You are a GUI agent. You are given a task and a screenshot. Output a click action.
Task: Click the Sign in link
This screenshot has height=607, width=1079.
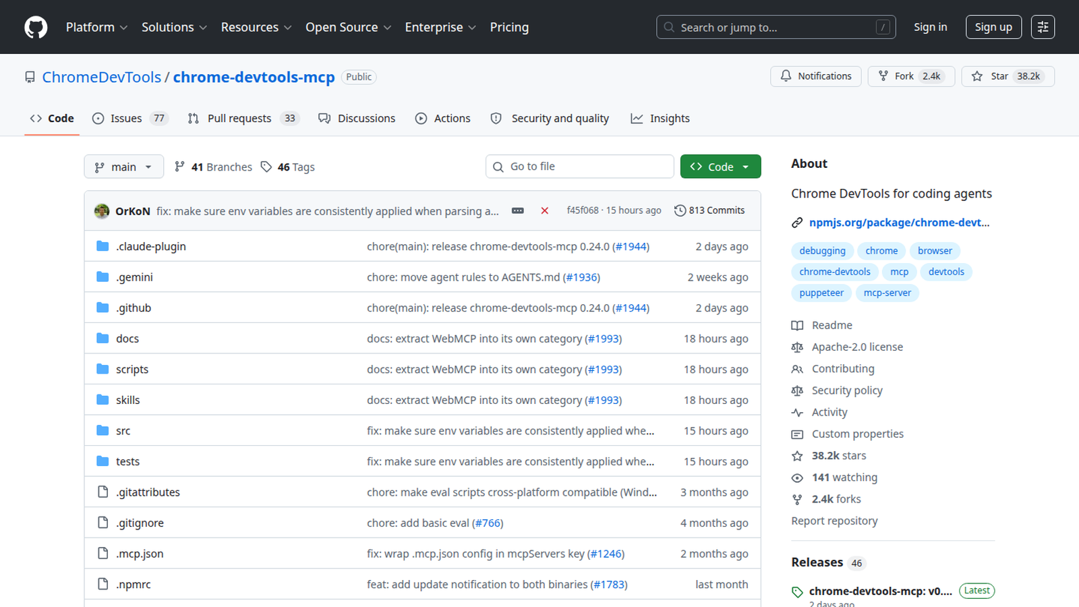pyautogui.click(x=931, y=27)
